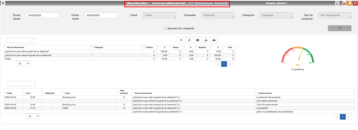Click the 17:12 time cell
The height and width of the screenshot is (130, 358).
pos(33,108)
